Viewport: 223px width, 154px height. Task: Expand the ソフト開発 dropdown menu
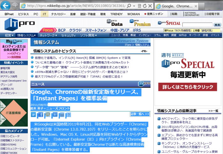tap(88, 35)
